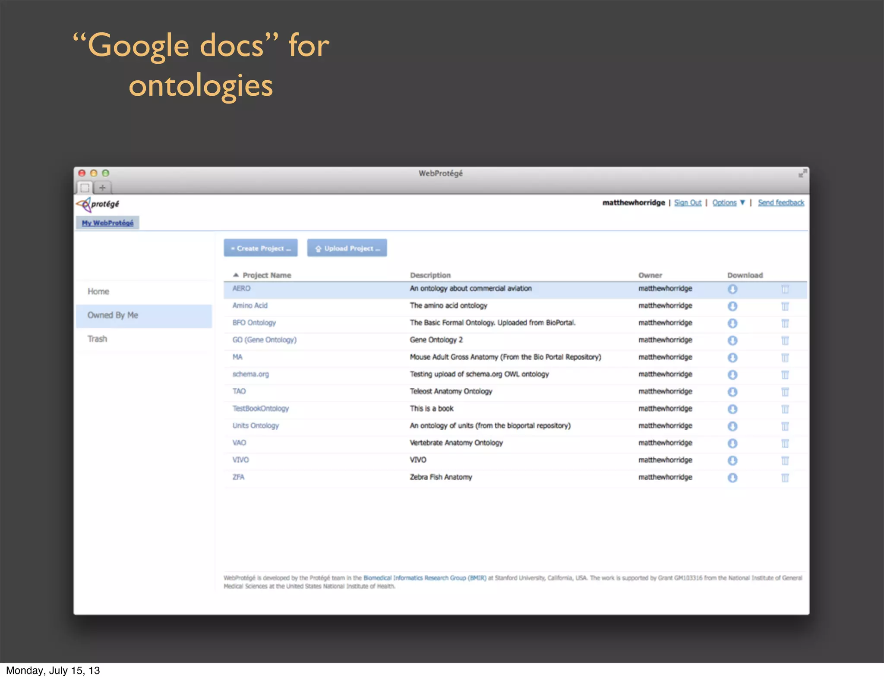
Task: Open the Units Ontology project
Action: [x=256, y=426]
